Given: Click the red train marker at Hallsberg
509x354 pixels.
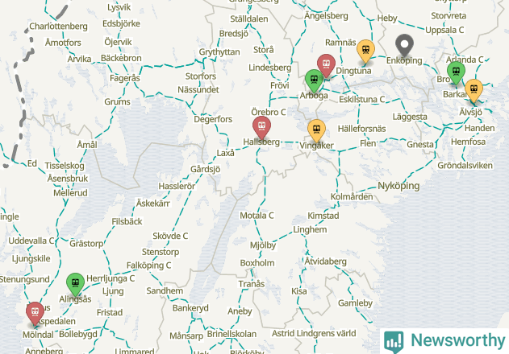Looking at the screenshot, I should [x=261, y=127].
